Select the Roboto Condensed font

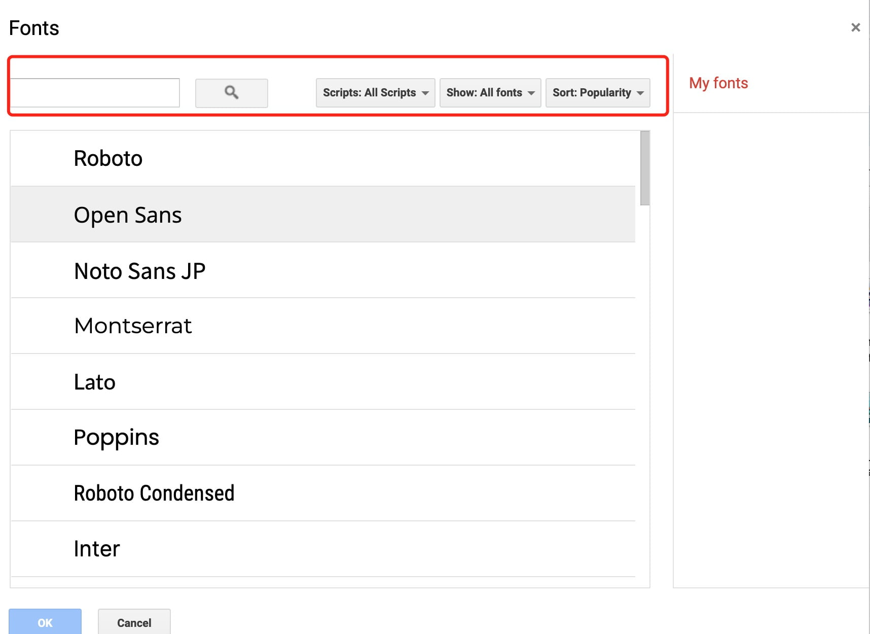pos(323,493)
